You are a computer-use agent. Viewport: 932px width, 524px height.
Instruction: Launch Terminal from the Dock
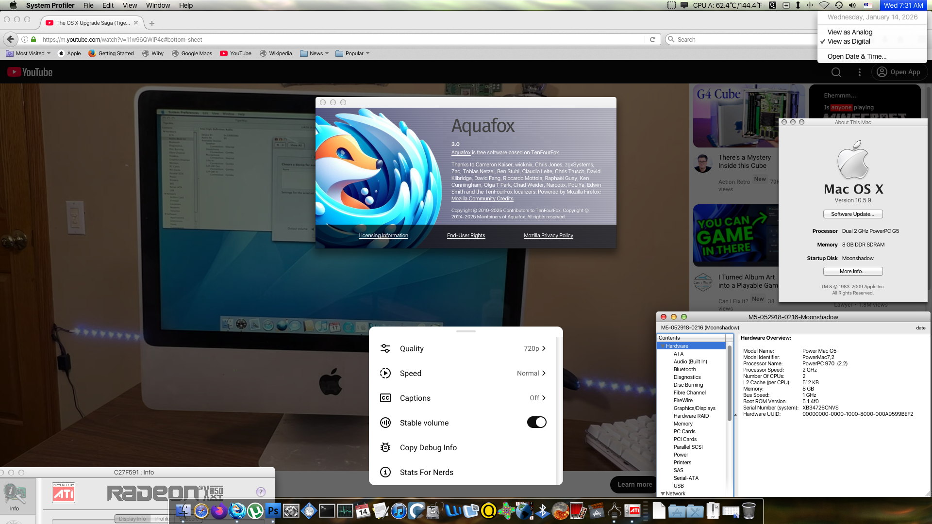point(326,512)
